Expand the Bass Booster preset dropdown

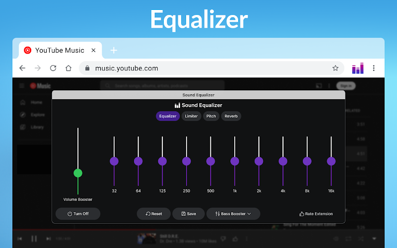(x=233, y=214)
